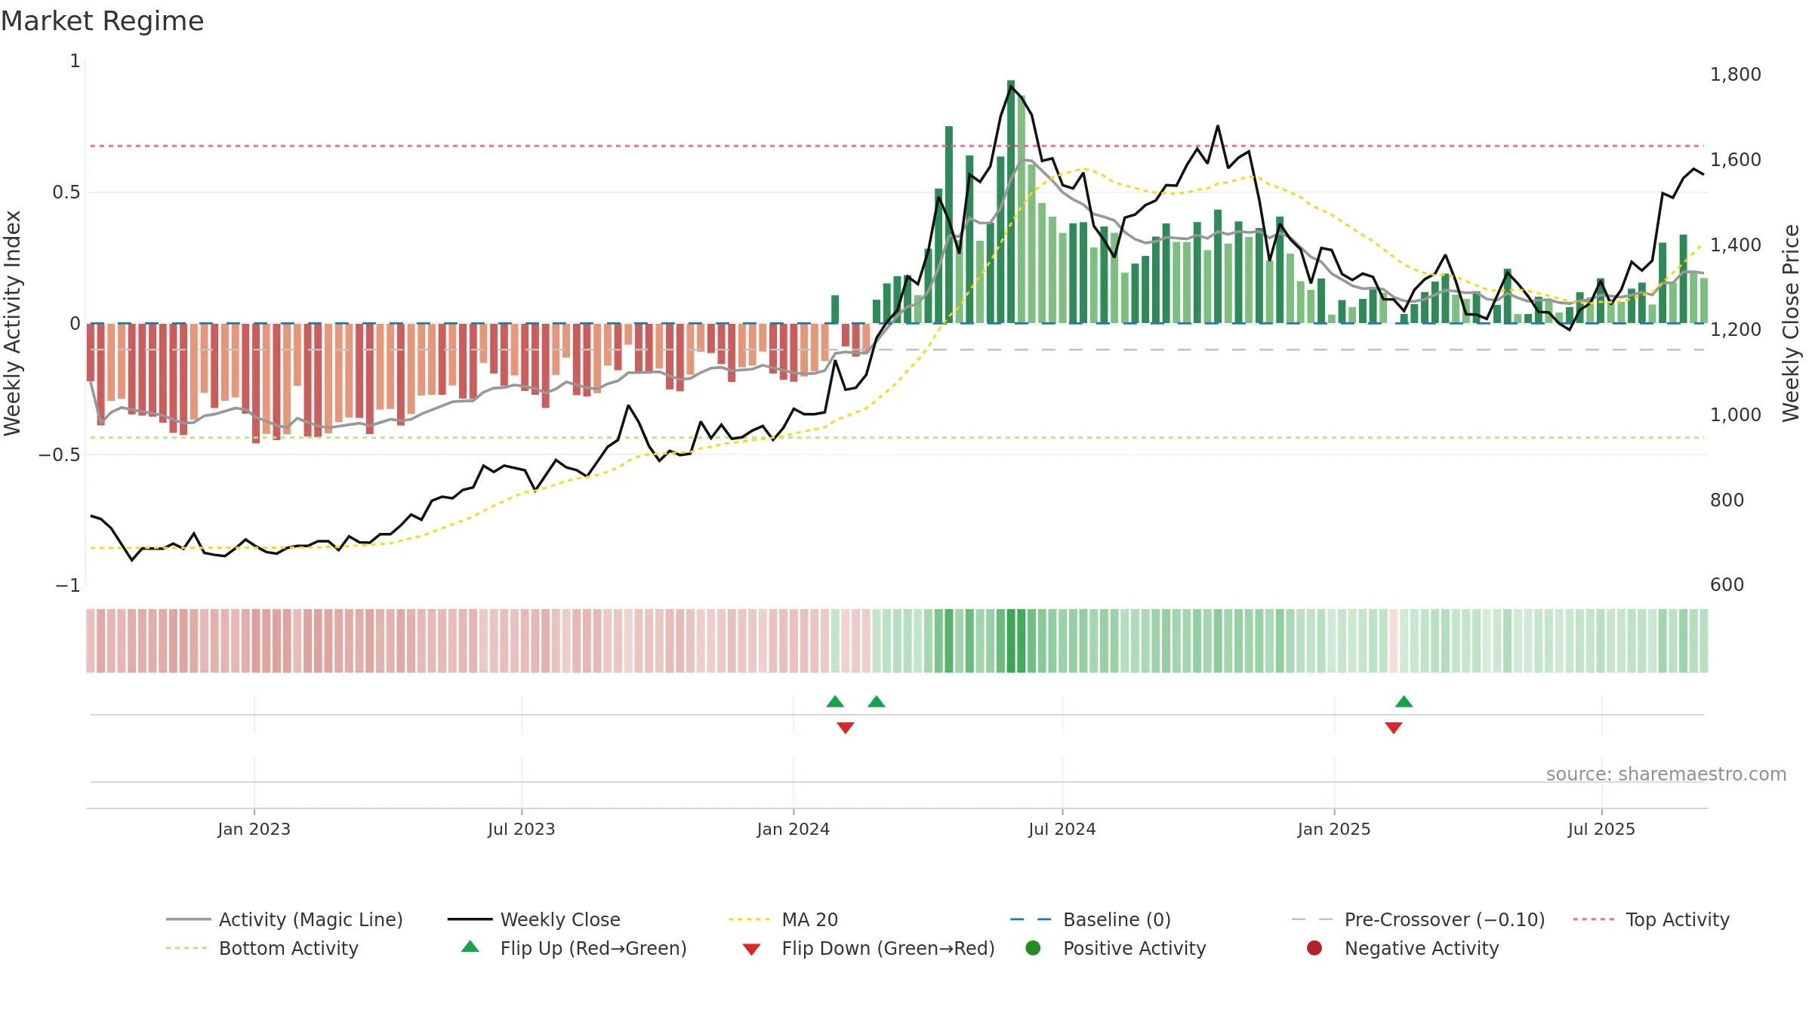Image resolution: width=1812 pixels, height=1019 pixels.
Task: Click the Weekly Activity Index axis title
Action: [x=12, y=323]
